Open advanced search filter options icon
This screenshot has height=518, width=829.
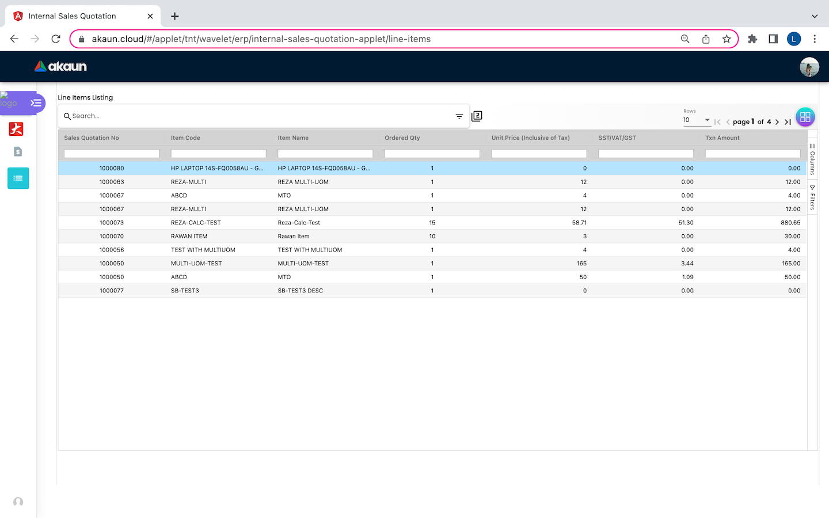pyautogui.click(x=459, y=116)
